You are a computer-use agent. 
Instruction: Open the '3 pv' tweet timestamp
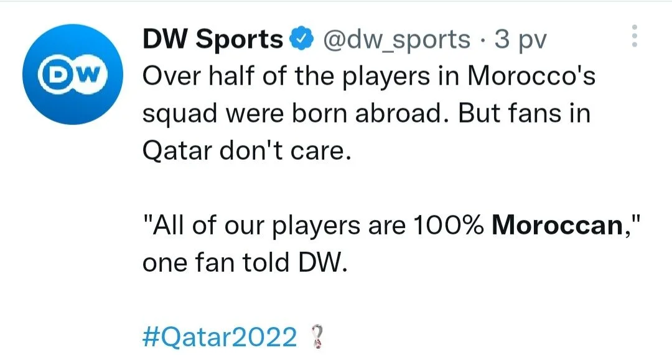pos(519,40)
